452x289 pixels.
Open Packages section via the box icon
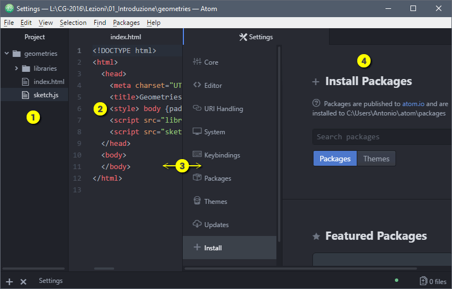197,178
